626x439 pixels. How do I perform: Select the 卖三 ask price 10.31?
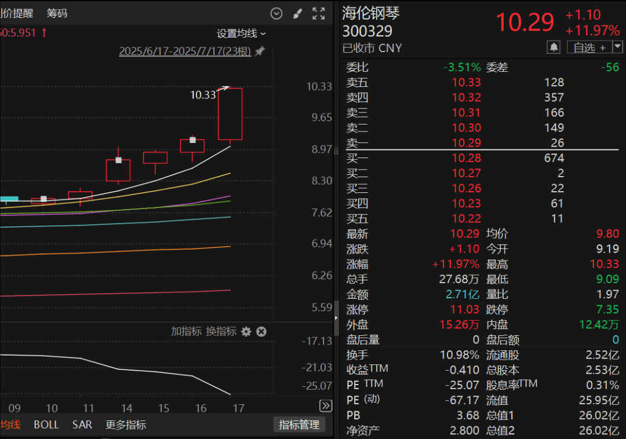tap(466, 112)
